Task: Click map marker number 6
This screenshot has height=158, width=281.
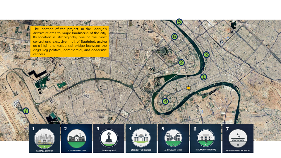Action: (174, 37)
